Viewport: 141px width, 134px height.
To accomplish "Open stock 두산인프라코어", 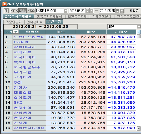I will 29,37.
